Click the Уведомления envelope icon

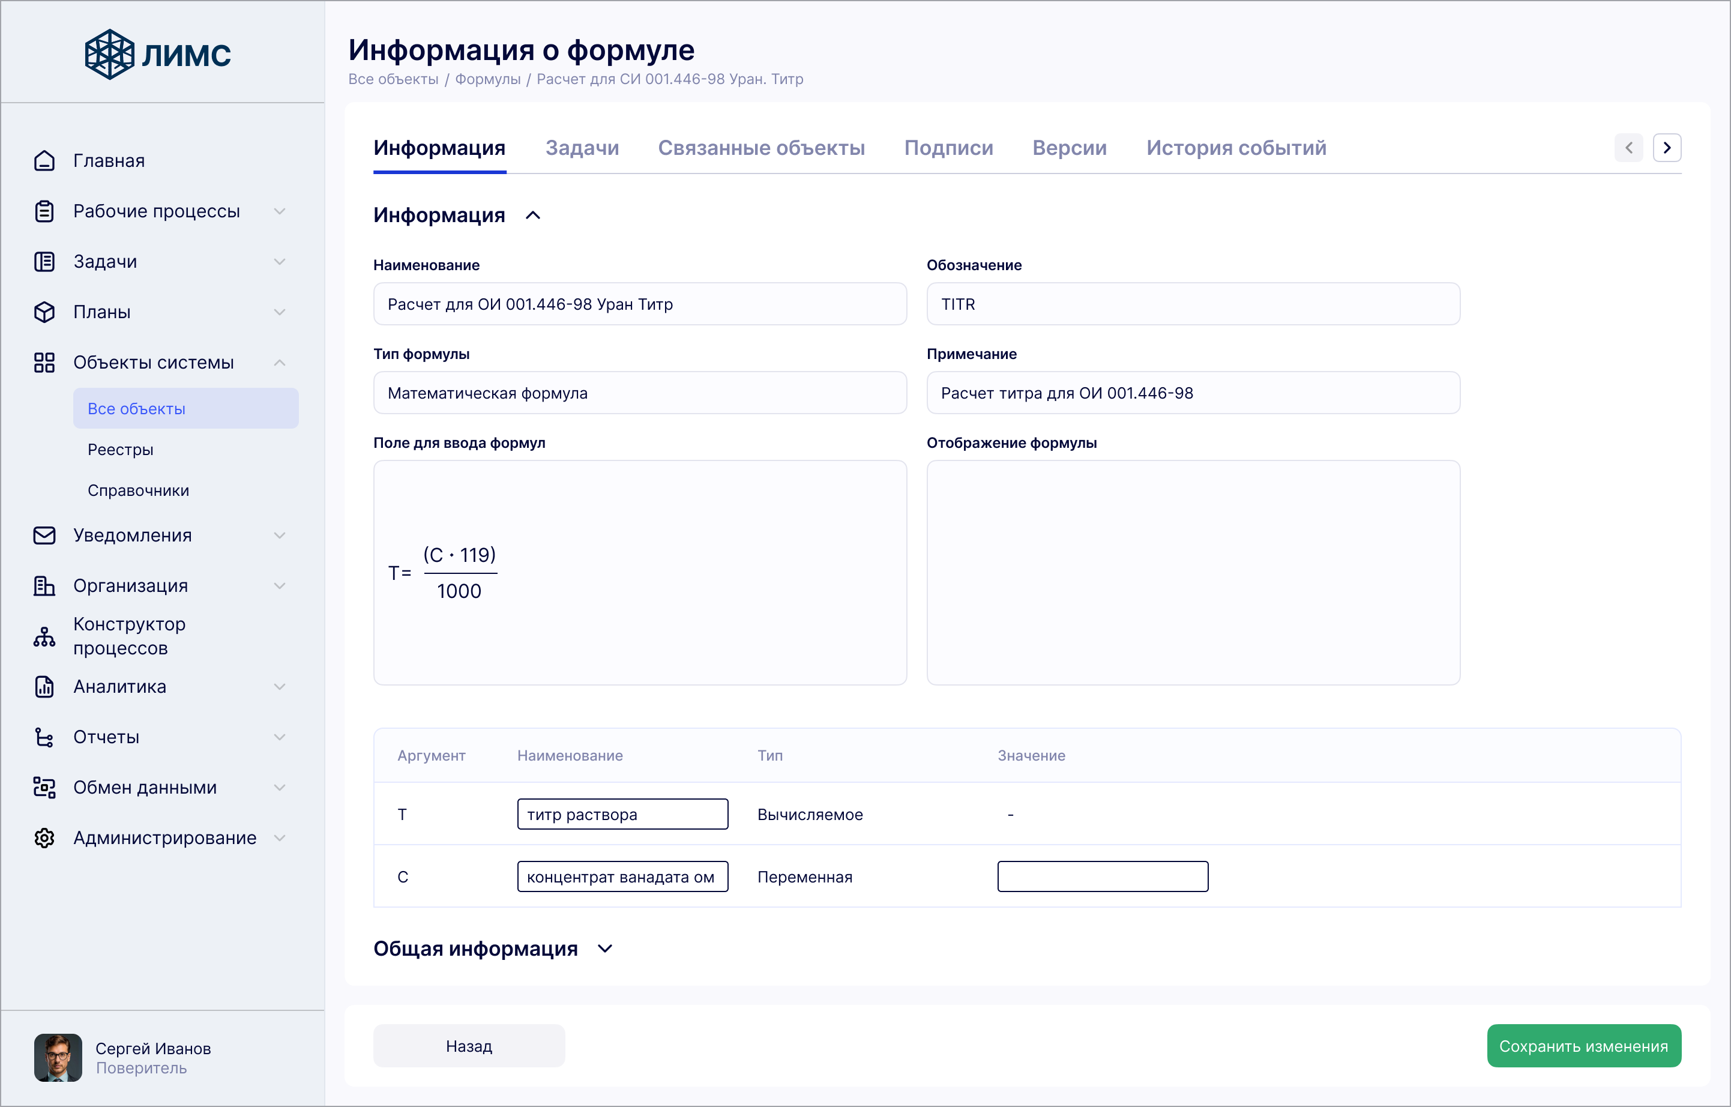[44, 535]
